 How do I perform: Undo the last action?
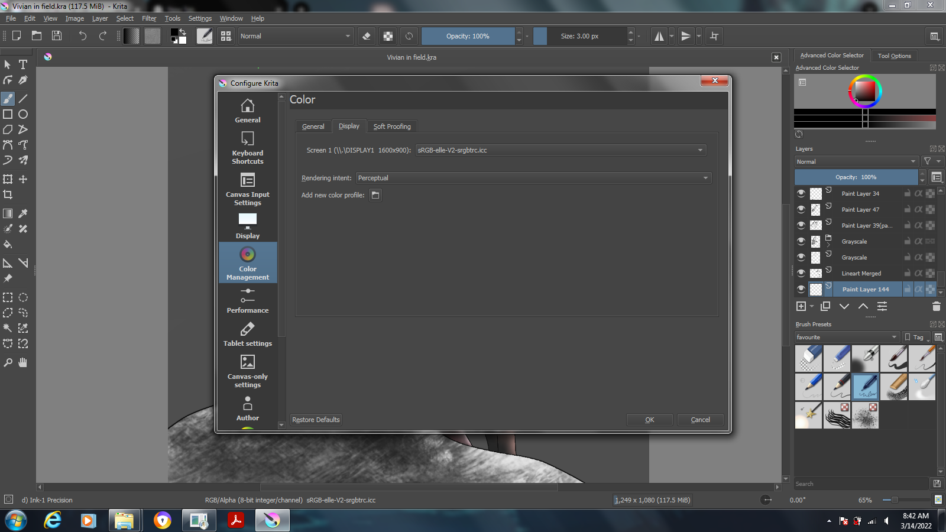pos(83,36)
